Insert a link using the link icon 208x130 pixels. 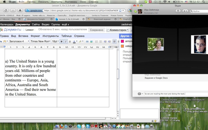point(87,41)
